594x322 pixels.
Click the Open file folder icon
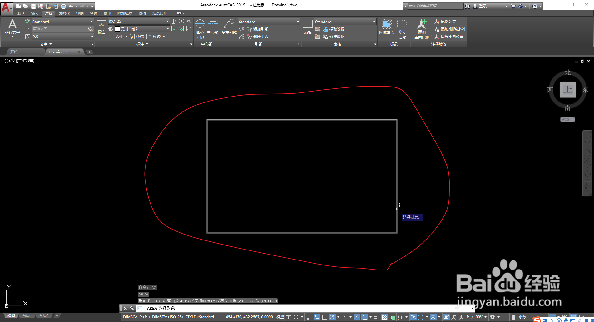click(26, 6)
